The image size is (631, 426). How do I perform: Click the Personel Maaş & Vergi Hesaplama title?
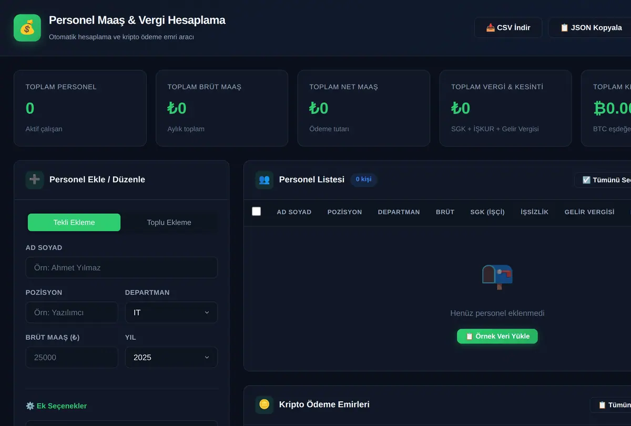(137, 20)
